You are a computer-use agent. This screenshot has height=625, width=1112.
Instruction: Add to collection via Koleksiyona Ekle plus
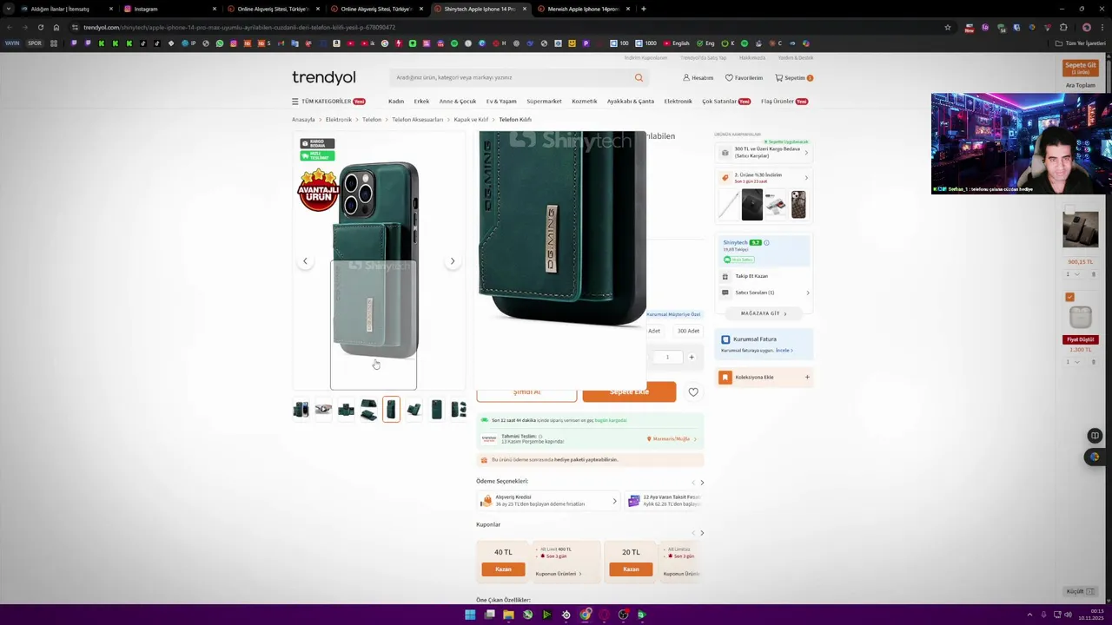[x=807, y=378]
